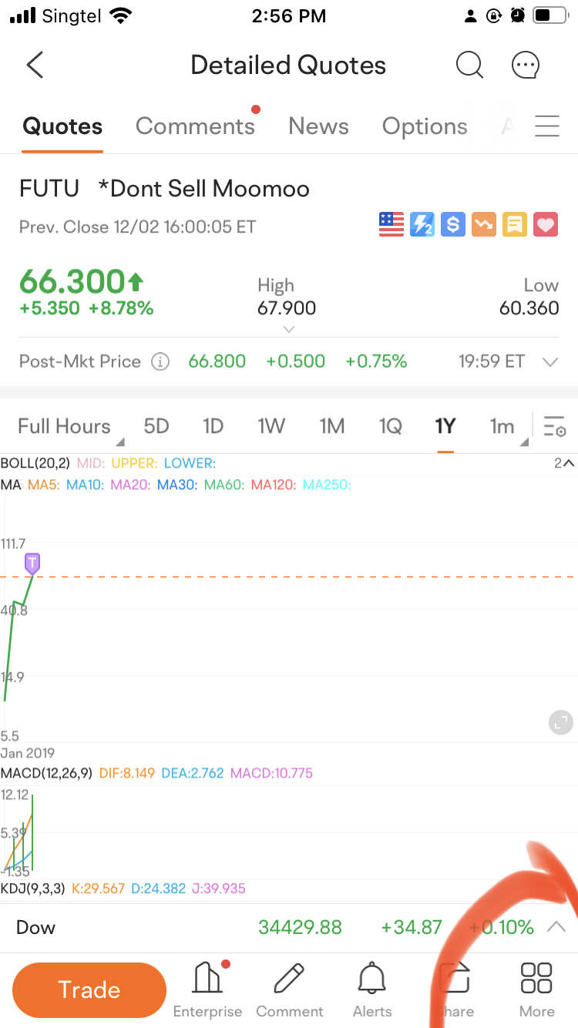Select the 1Q chart period

(390, 426)
